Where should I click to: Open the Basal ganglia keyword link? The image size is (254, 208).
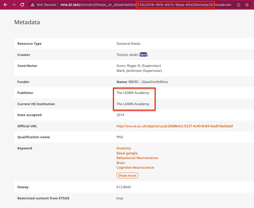(x=127, y=153)
